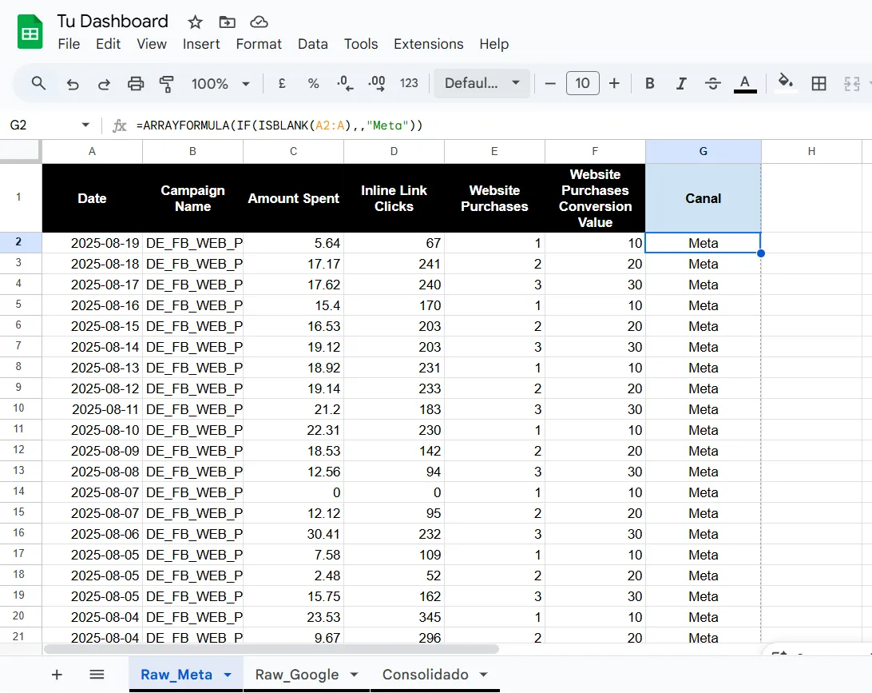Image resolution: width=872 pixels, height=693 pixels.
Task: Toggle bold formatting
Action: (650, 84)
